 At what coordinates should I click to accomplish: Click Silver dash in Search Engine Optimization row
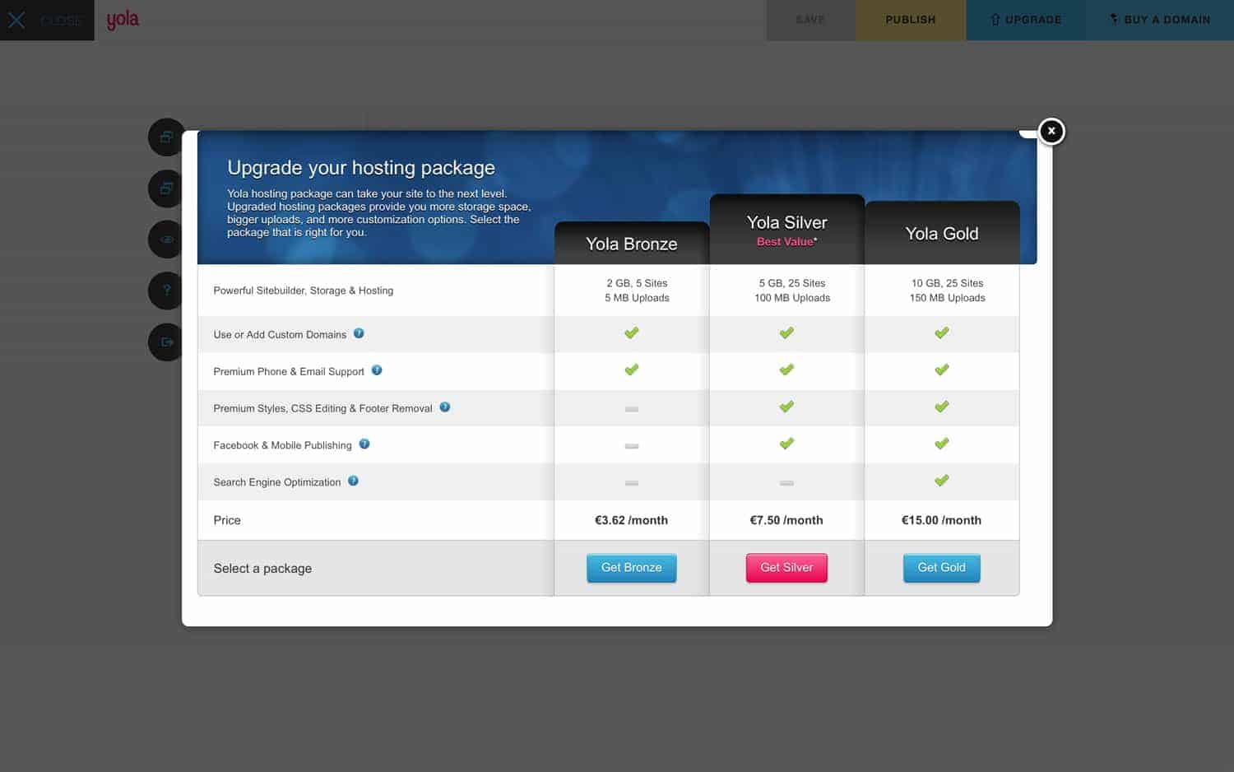click(786, 483)
